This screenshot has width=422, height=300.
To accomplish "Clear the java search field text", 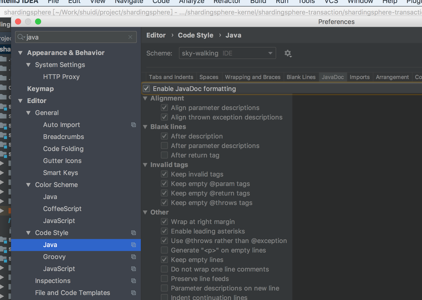I will 130,37.
